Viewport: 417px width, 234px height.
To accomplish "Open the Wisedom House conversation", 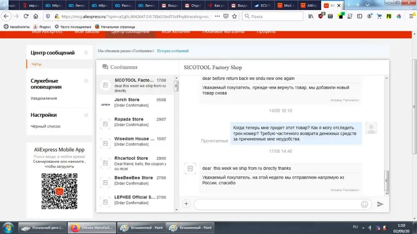I will (135, 143).
